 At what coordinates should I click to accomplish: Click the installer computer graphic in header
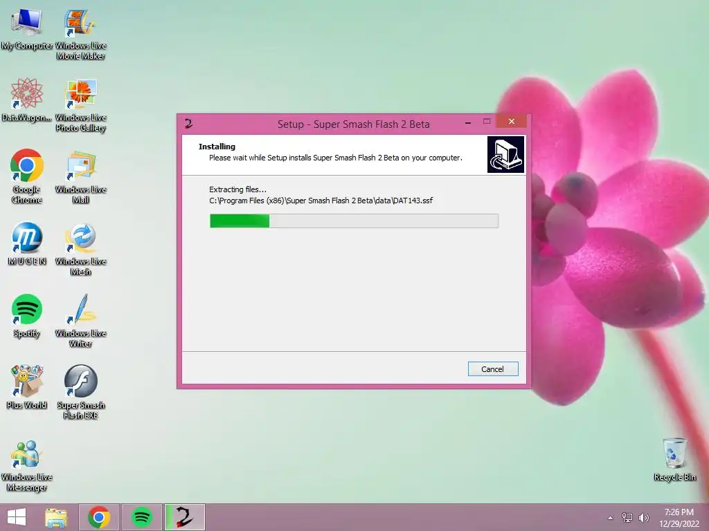(505, 155)
